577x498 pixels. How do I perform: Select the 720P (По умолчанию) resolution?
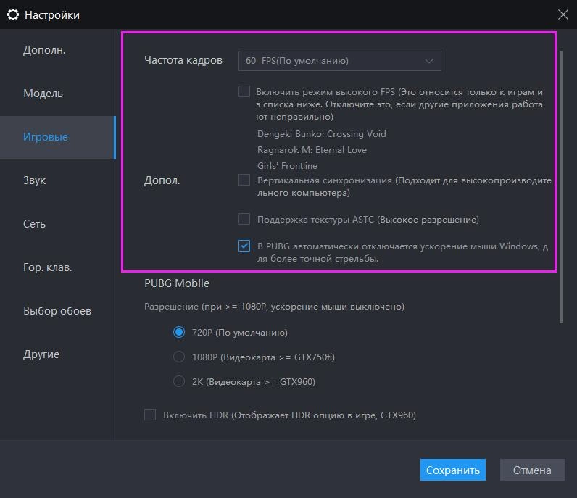tap(179, 332)
